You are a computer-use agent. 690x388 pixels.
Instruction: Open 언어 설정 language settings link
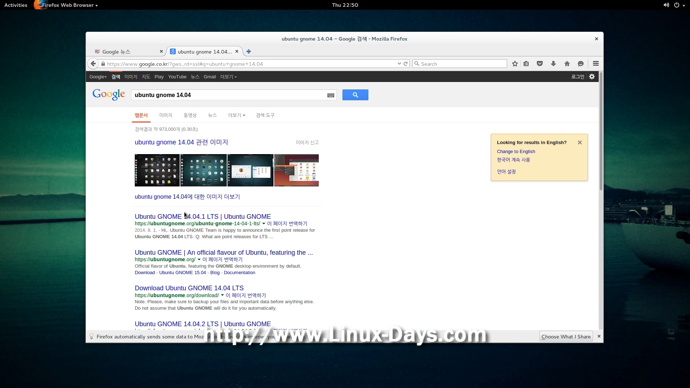[x=506, y=171]
